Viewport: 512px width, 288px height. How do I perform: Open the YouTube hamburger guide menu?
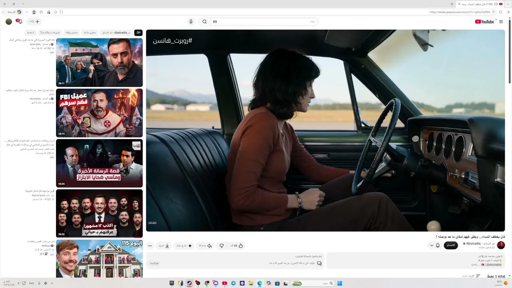(x=501, y=22)
